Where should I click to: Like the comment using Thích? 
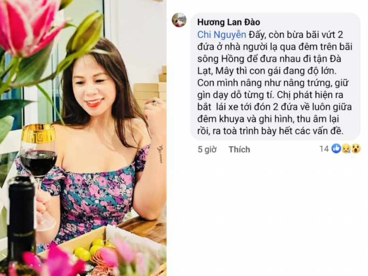click(239, 149)
